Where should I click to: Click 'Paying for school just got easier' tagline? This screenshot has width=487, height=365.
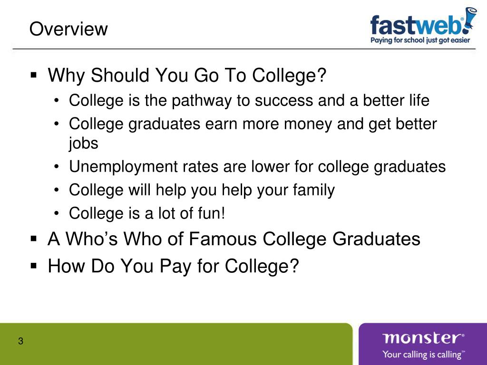click(420, 40)
